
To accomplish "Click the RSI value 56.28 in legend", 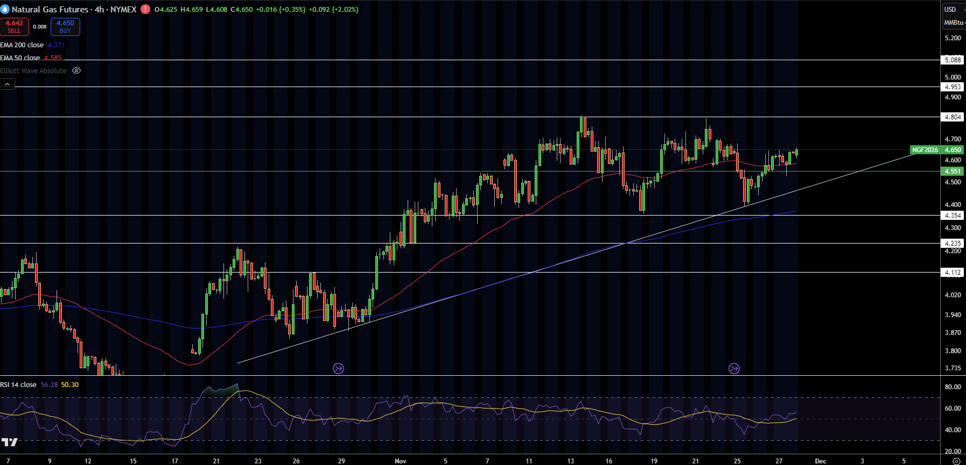I will [x=49, y=384].
